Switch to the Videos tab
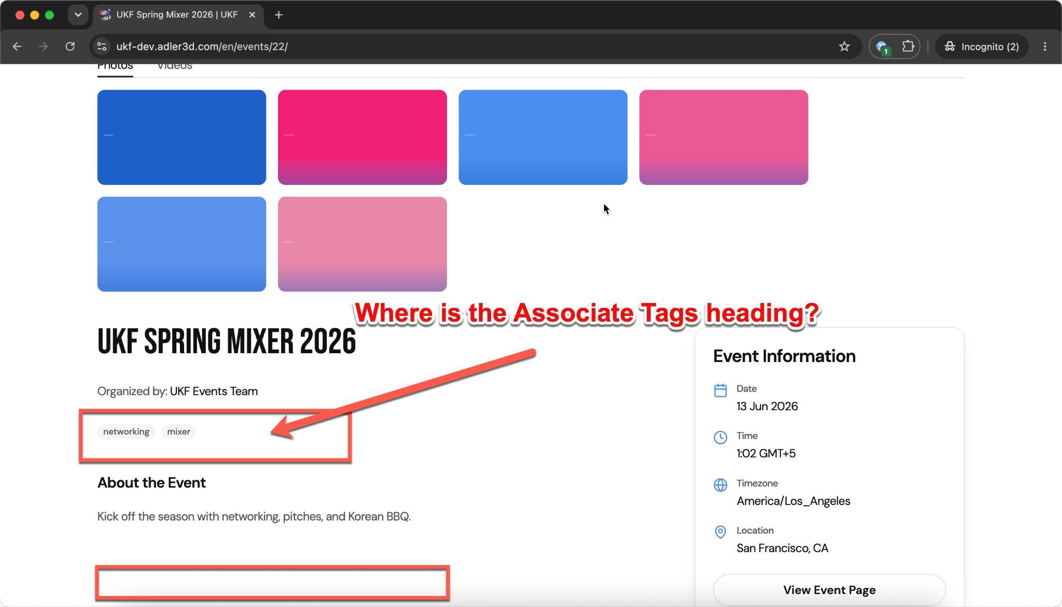Image resolution: width=1062 pixels, height=607 pixels. [175, 66]
